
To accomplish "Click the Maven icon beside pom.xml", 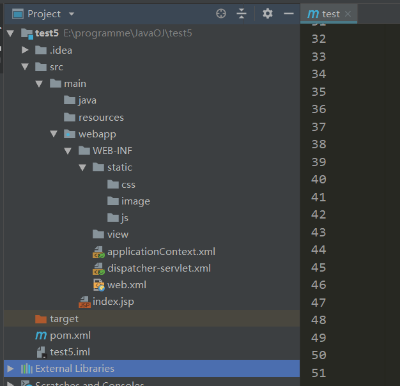I will coord(41,336).
